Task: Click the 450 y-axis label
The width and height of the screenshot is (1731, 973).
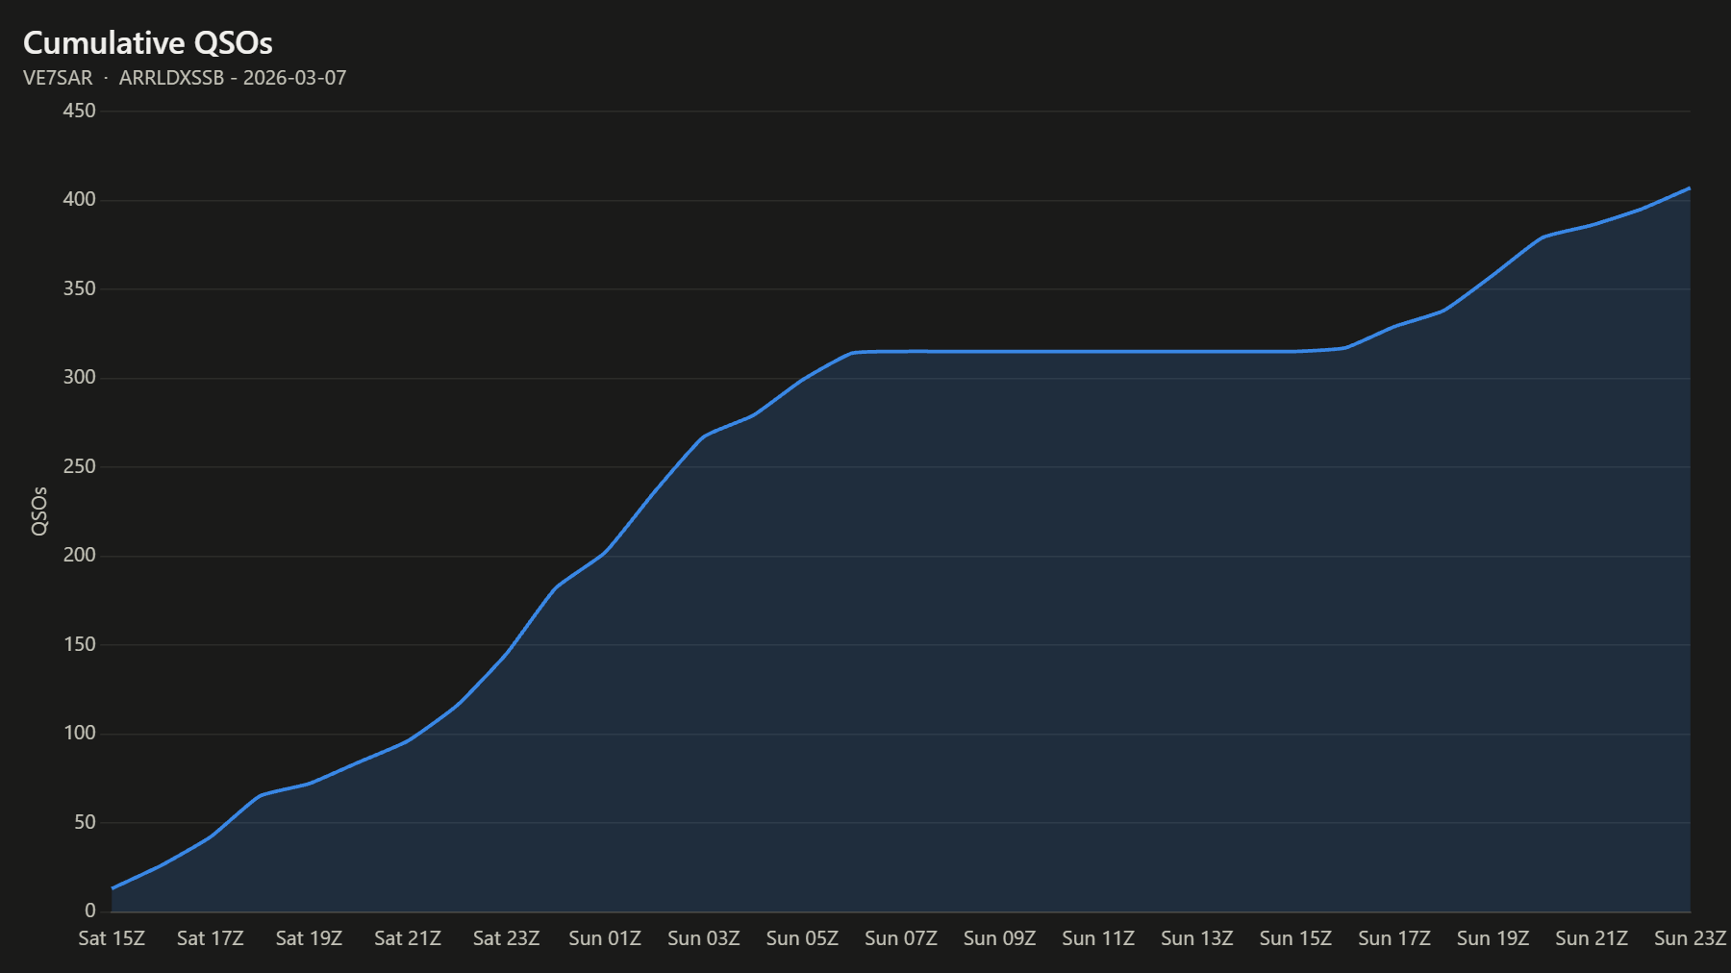Action: [80, 111]
